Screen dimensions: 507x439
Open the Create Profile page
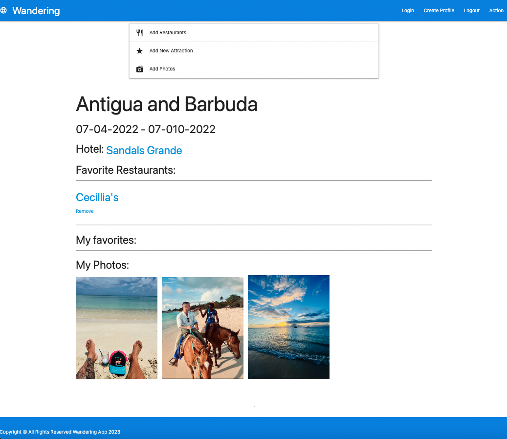point(439,10)
